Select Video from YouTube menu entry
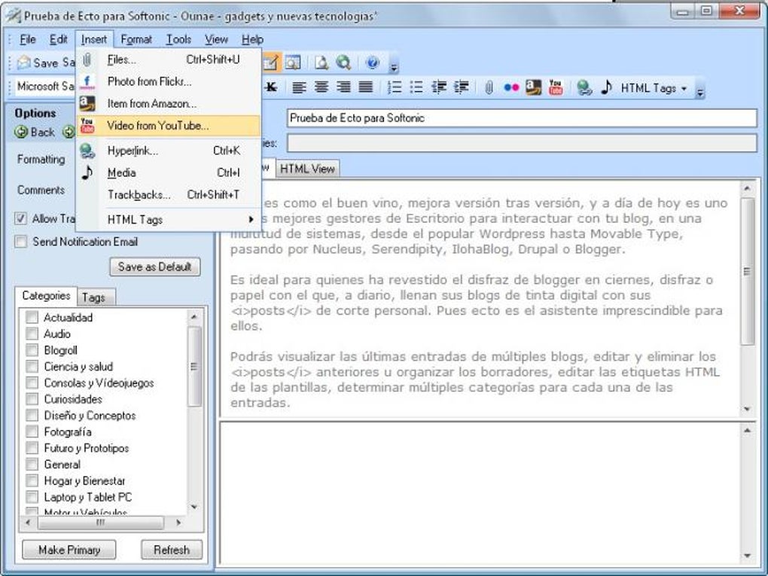Screen dimensions: 768x576 pos(169,126)
